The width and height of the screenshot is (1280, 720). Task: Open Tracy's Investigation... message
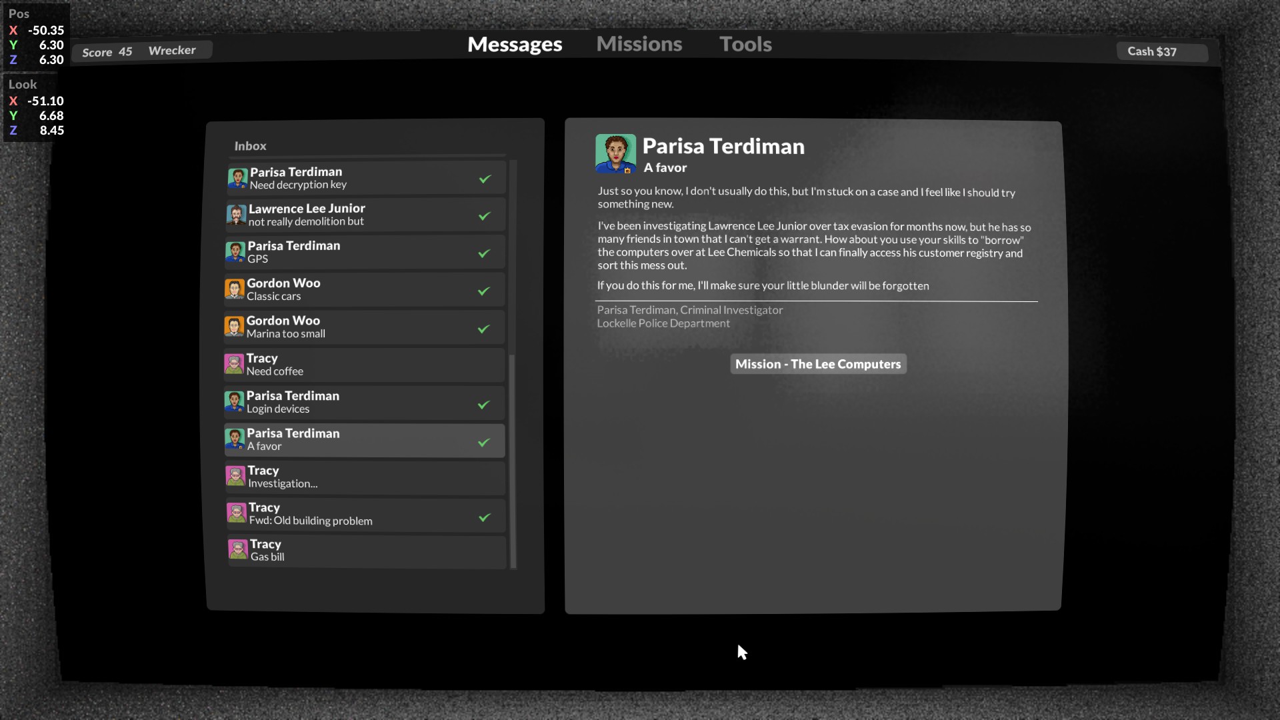365,477
